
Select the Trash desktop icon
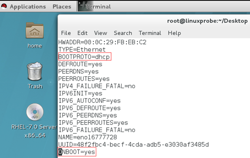pyautogui.click(x=35, y=72)
